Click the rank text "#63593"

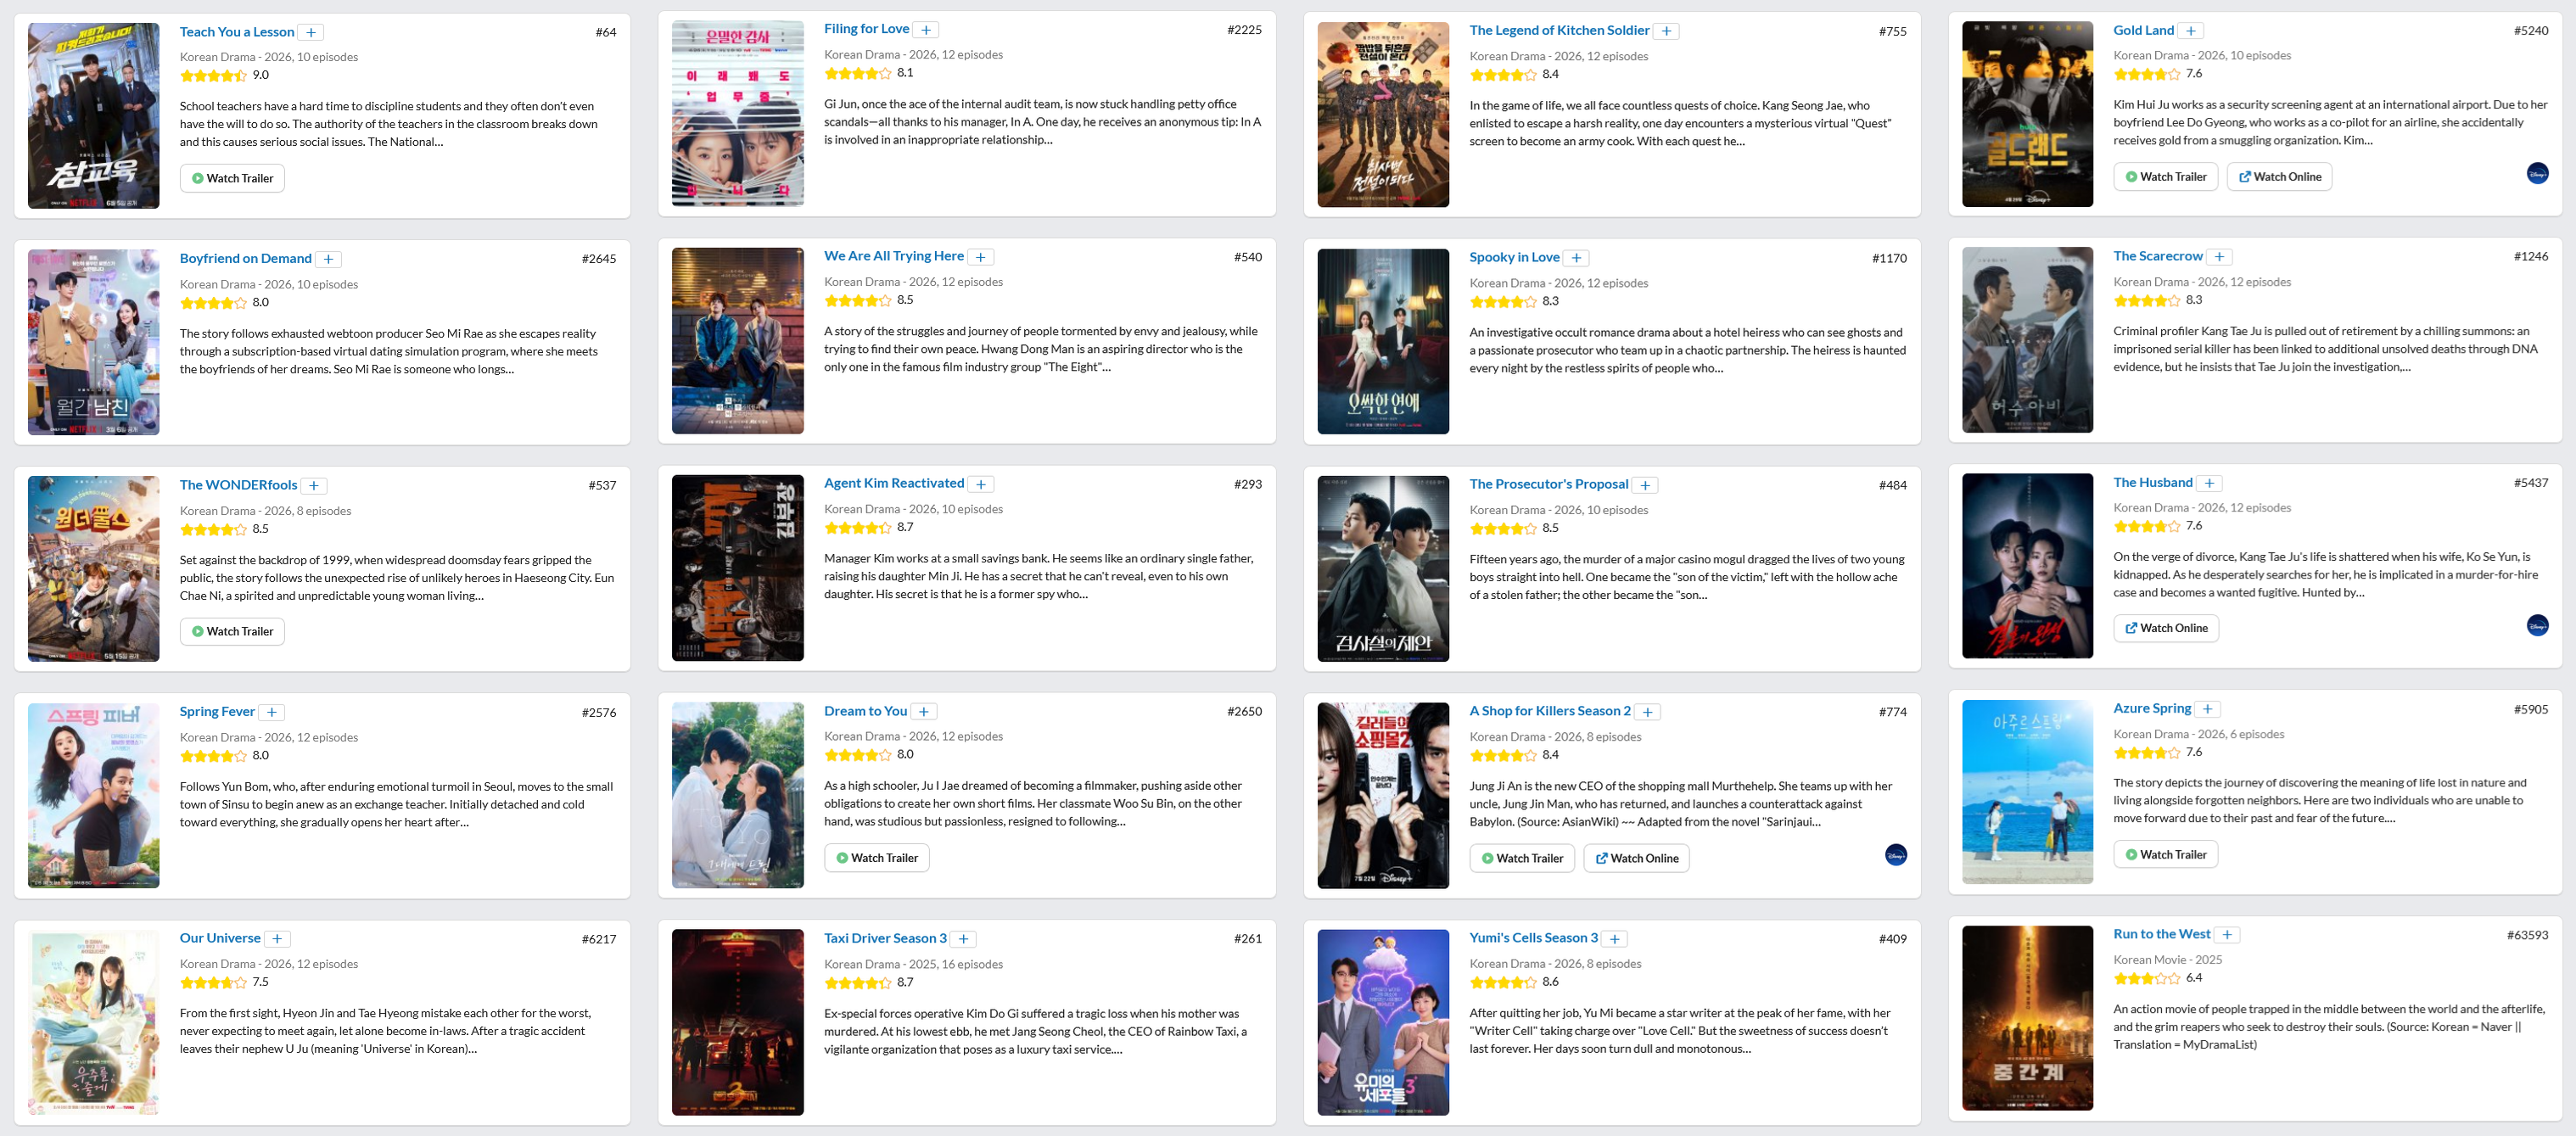pos(2527,936)
